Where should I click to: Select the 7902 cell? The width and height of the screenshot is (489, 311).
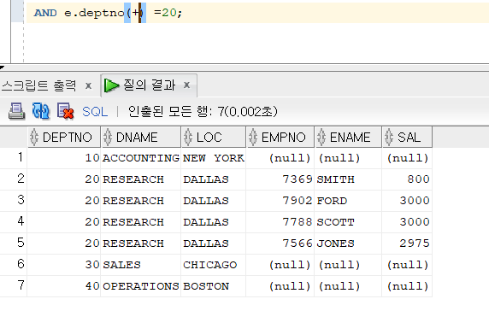tap(280, 201)
